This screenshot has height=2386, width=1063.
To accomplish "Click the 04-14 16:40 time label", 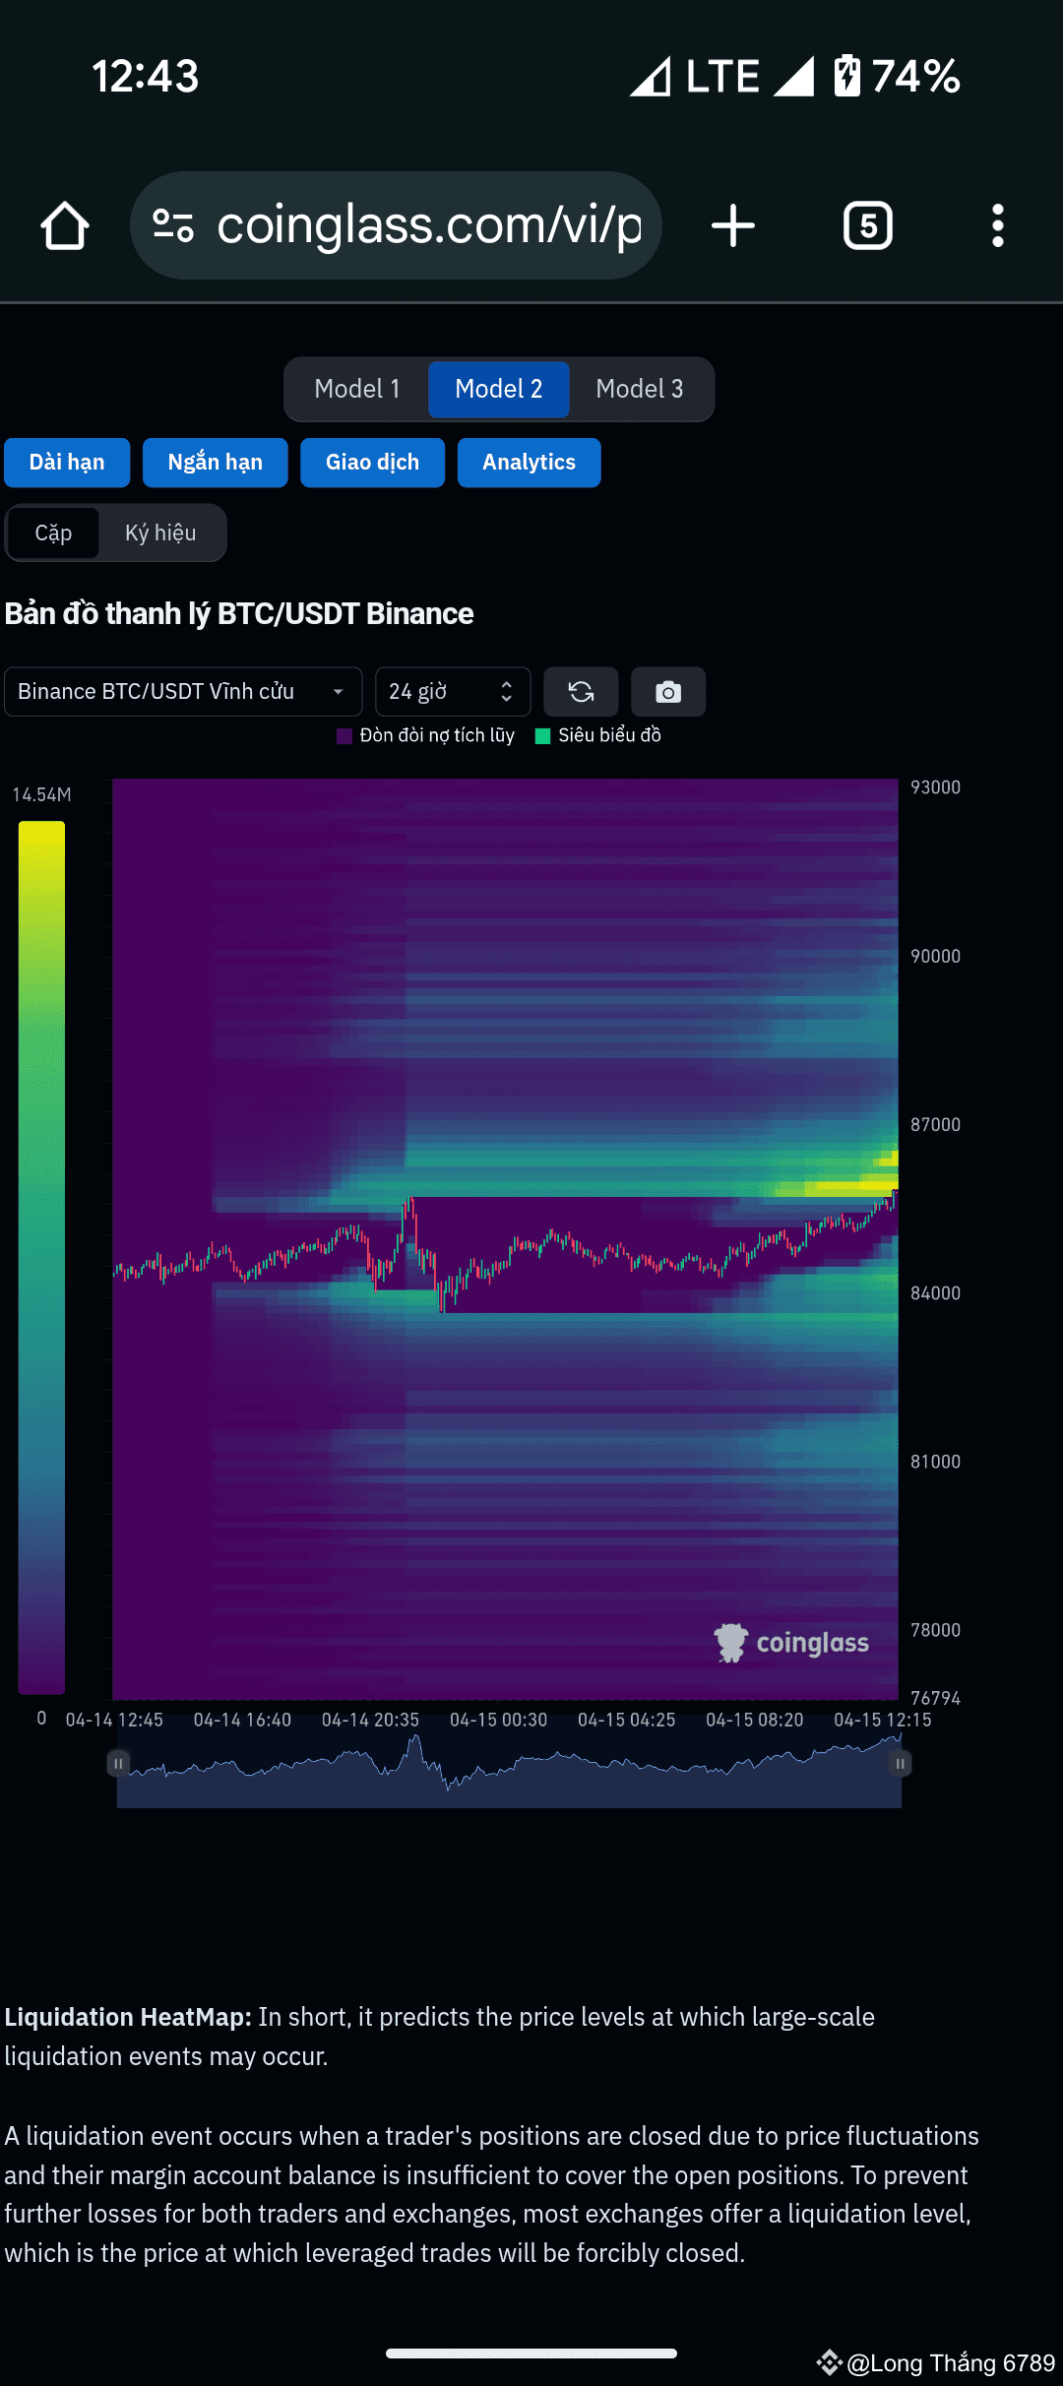I will coord(242,1720).
